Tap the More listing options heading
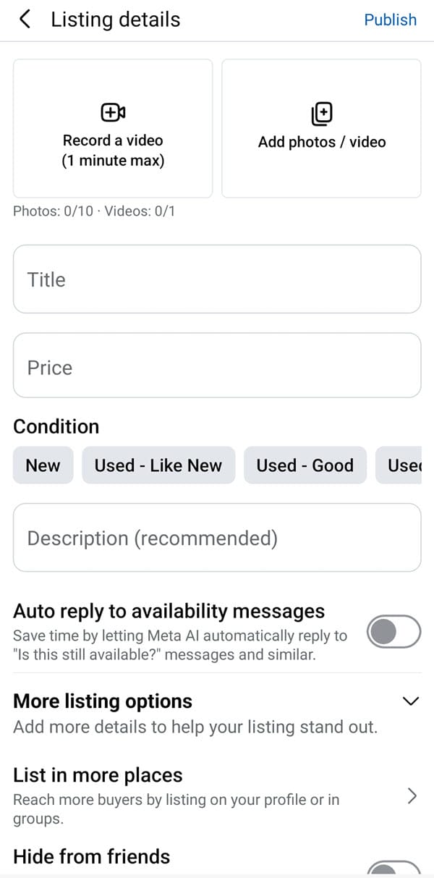434x878 pixels. tap(103, 701)
